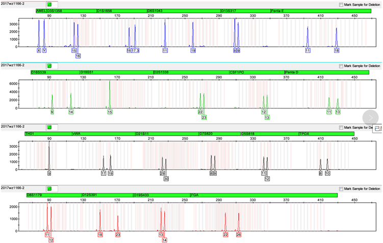The width and height of the screenshot is (383, 243).
Task: Click allele label 23 under D2S1338
Action: [204, 117]
